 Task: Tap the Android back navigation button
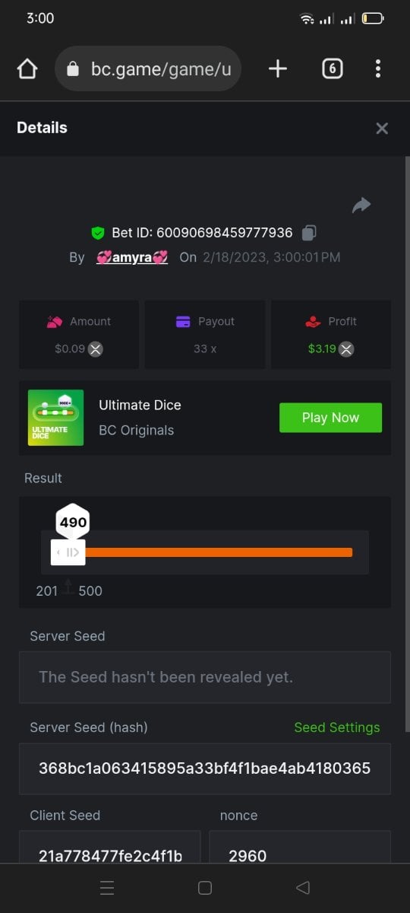pyautogui.click(x=303, y=887)
